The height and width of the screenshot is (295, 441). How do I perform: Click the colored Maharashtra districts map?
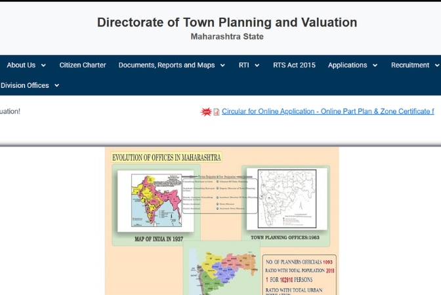point(223,272)
